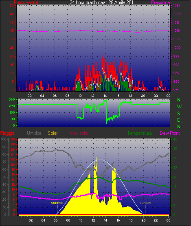Click the 'E' compass direction label
This screenshot has height=226, width=191.
(179, 120)
